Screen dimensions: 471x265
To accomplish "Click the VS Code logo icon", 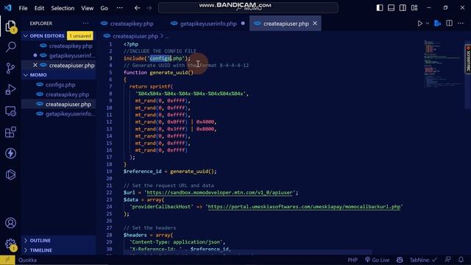I will 8,8.
